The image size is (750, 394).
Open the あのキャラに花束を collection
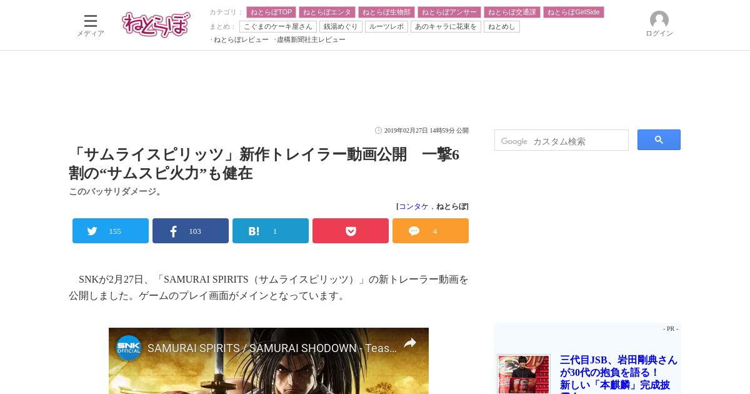(446, 26)
